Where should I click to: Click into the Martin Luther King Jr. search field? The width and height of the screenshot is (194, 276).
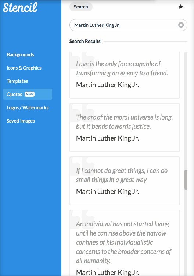pos(128,25)
